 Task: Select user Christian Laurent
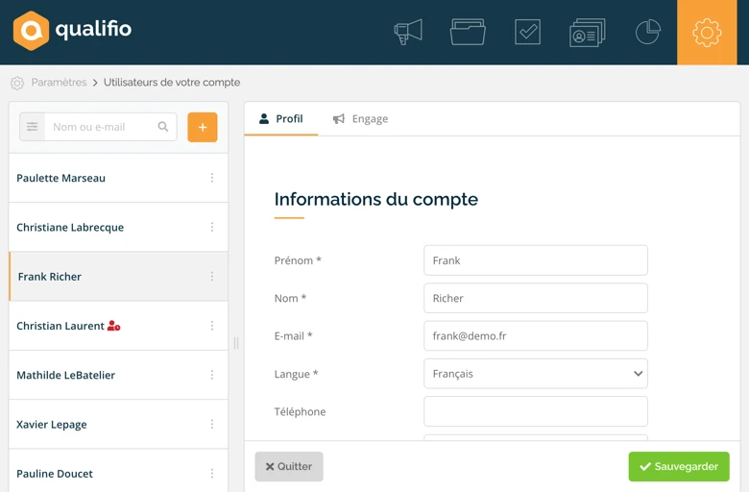click(x=118, y=326)
